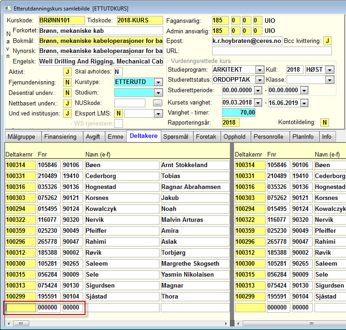Screen dimensions: 346x330
Task: Toggle the Bcc kvittering J flag
Action: [327, 41]
